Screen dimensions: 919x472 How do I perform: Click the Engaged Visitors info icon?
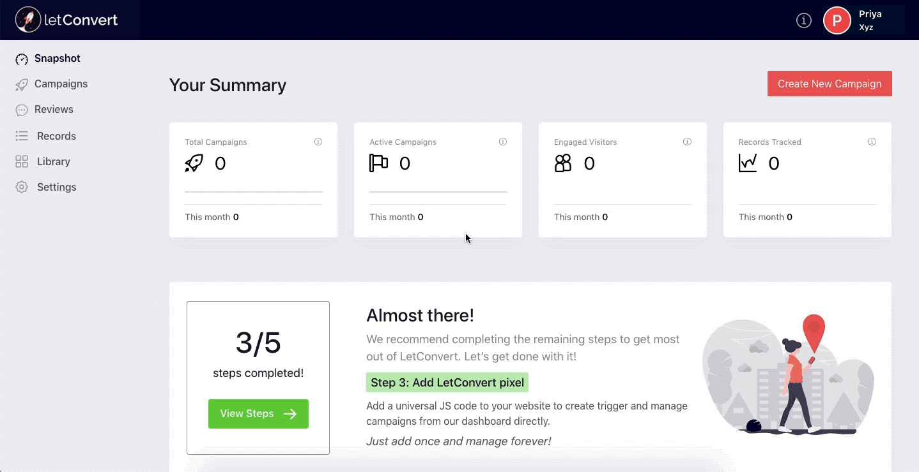pos(688,142)
